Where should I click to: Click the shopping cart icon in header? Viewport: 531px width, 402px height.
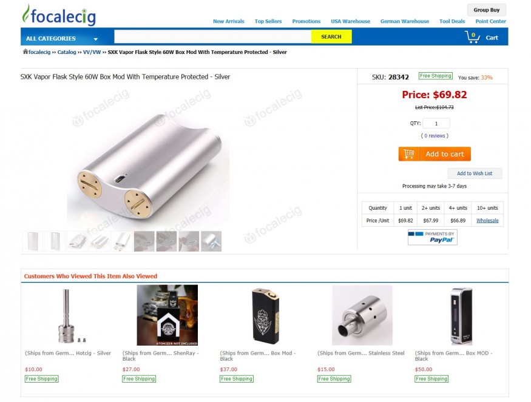472,37
